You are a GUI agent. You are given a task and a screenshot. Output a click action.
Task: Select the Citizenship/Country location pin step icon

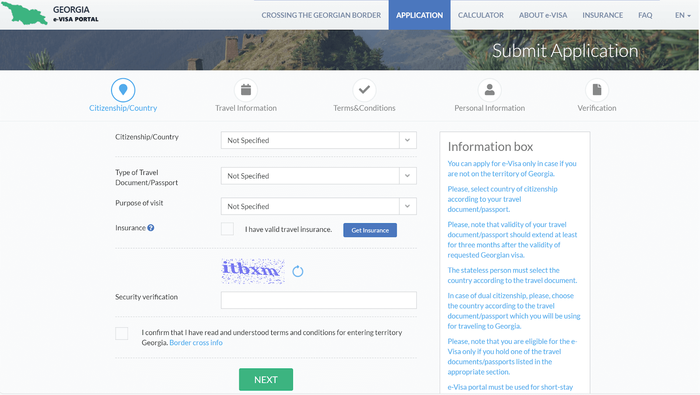123,90
